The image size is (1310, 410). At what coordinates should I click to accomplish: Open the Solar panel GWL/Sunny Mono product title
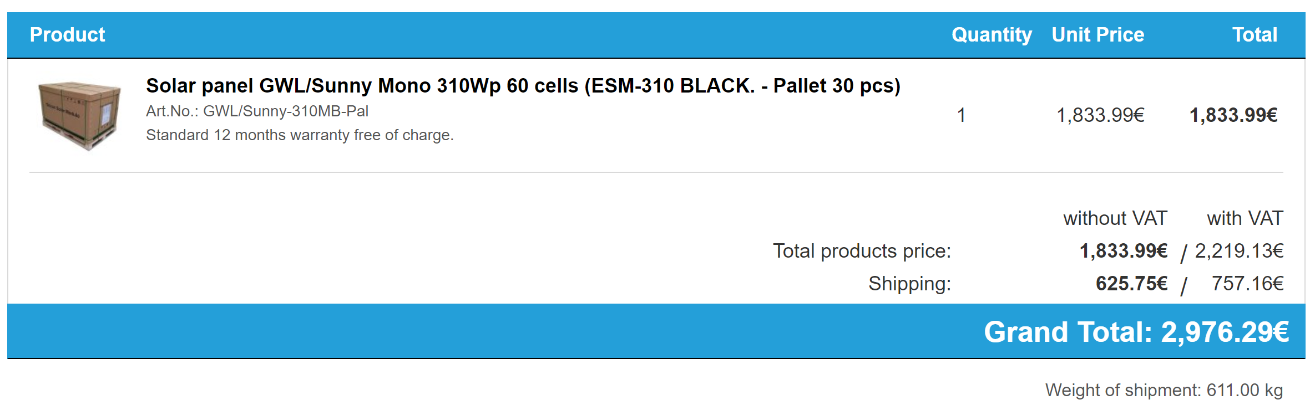[523, 86]
